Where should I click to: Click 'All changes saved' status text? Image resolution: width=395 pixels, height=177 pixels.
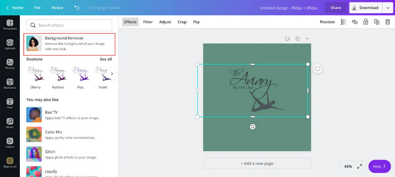coord(104,8)
